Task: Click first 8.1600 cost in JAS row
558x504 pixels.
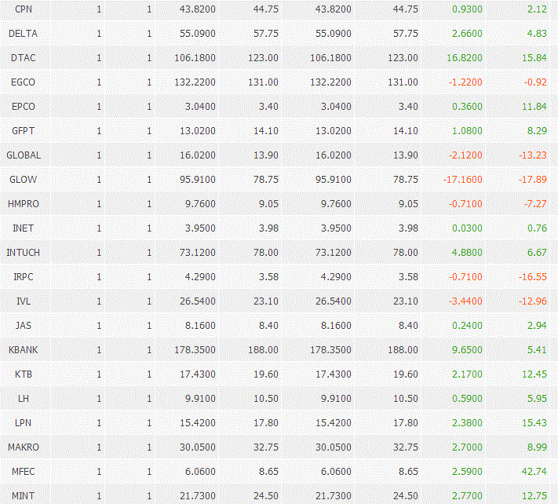Action: click(x=200, y=325)
